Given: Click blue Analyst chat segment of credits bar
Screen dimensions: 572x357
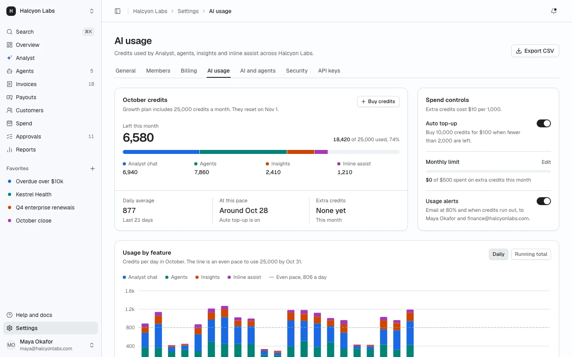Looking at the screenshot, I should [x=161, y=152].
